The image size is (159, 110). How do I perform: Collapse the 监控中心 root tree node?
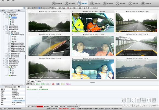point(2,12)
